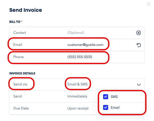Clear the Contact field with the circled X icon
The image size is (154, 121).
138,33
